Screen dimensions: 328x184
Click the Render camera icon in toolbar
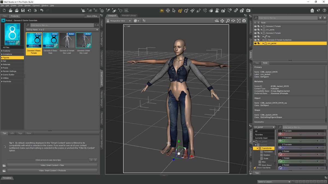pos(248,10)
